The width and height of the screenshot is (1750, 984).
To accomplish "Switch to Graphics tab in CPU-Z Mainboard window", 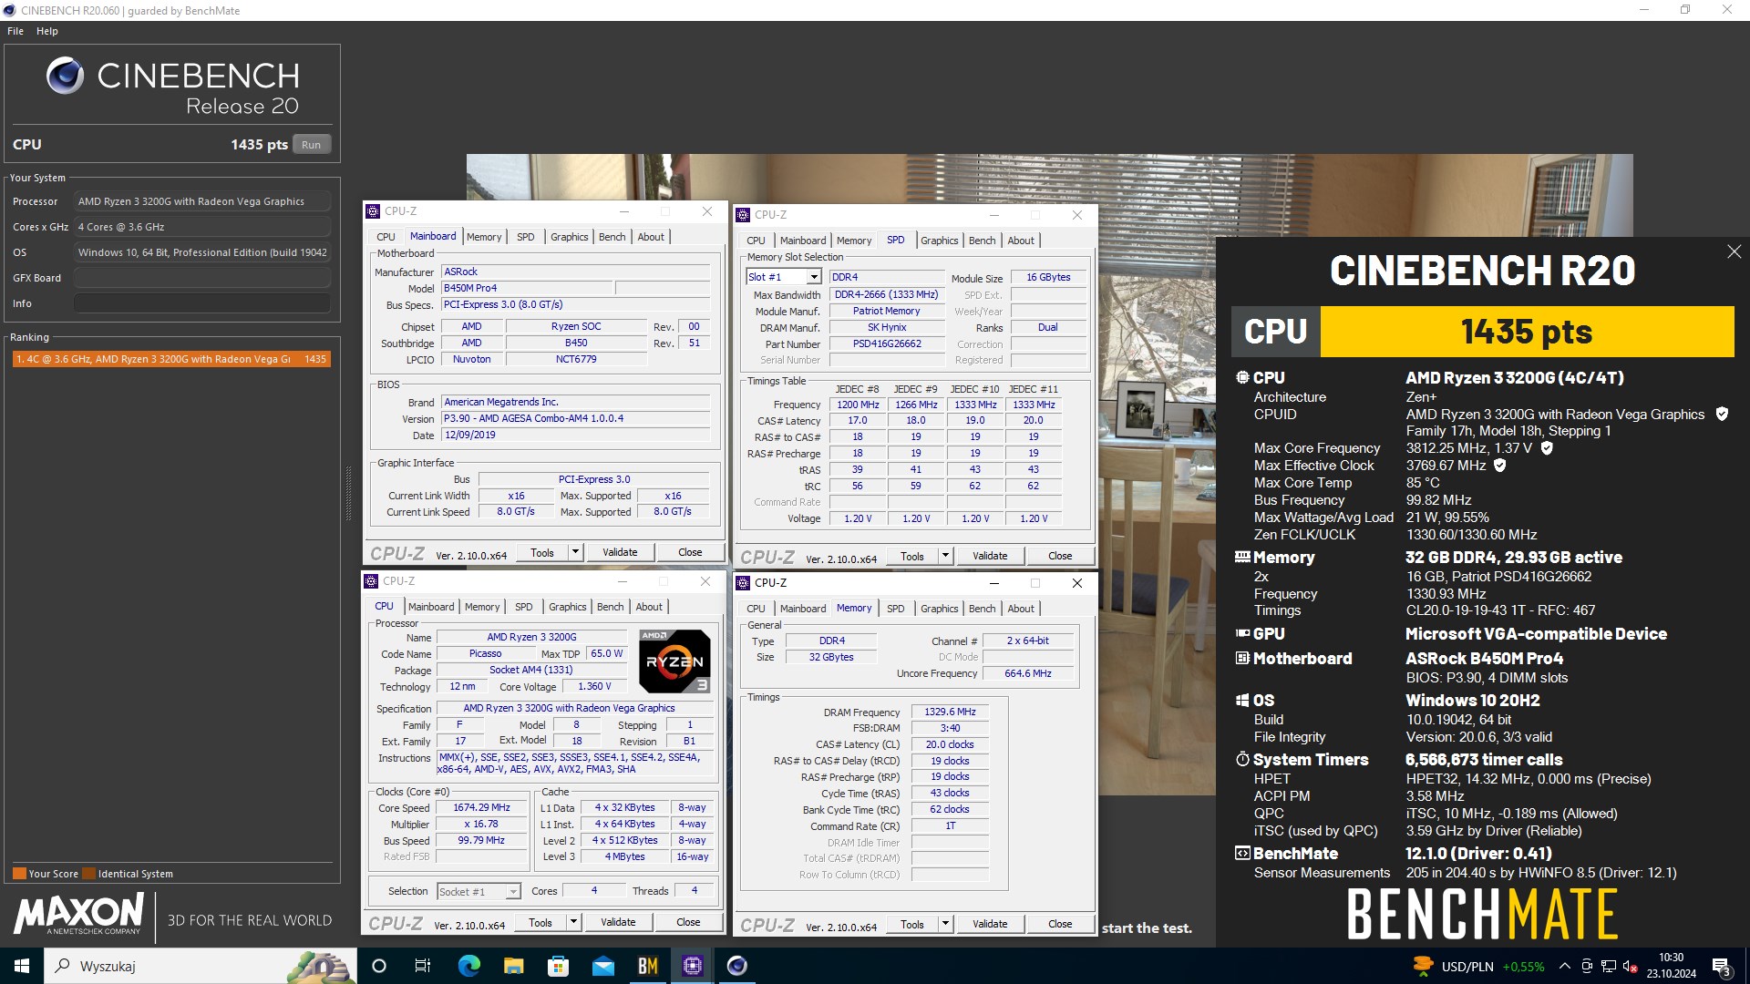I will [x=570, y=237].
